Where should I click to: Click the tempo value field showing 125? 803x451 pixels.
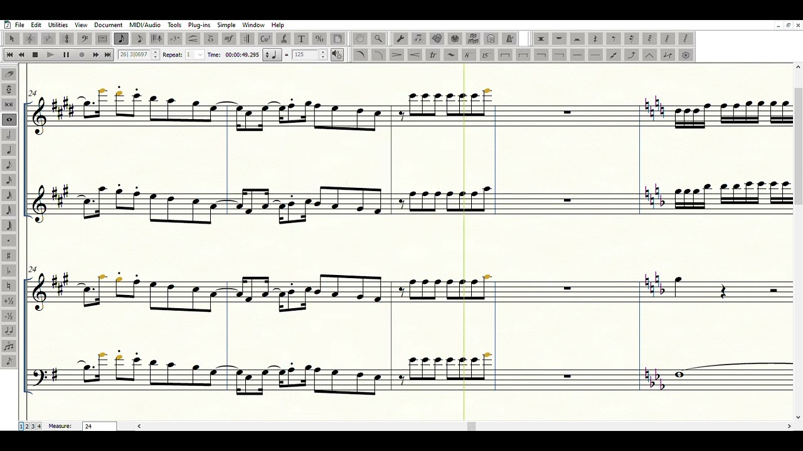(x=306, y=55)
